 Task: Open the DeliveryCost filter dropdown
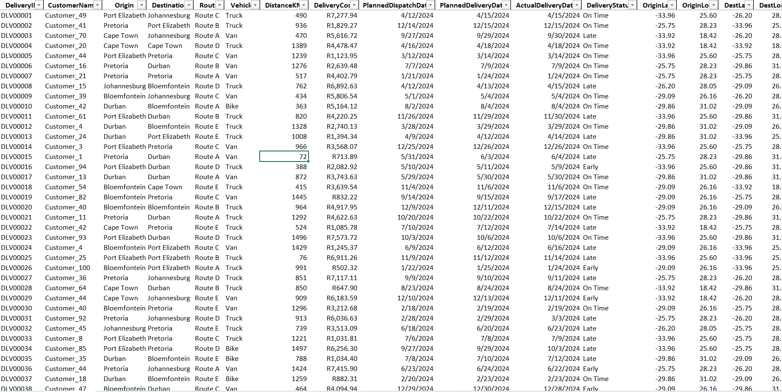[354, 5]
